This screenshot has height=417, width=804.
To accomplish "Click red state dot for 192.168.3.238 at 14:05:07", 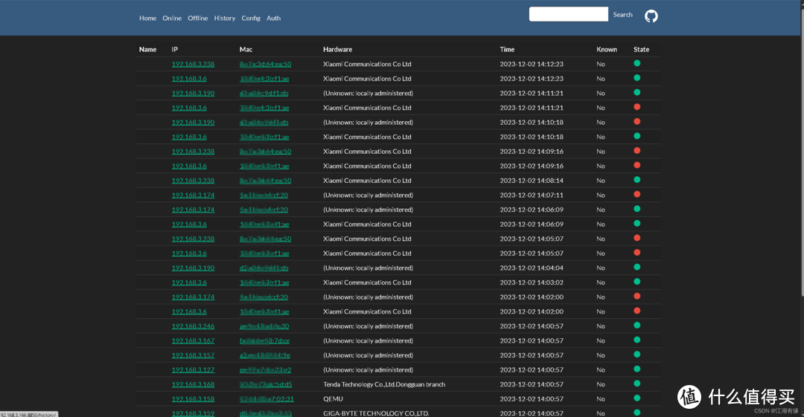I will pyautogui.click(x=636, y=238).
